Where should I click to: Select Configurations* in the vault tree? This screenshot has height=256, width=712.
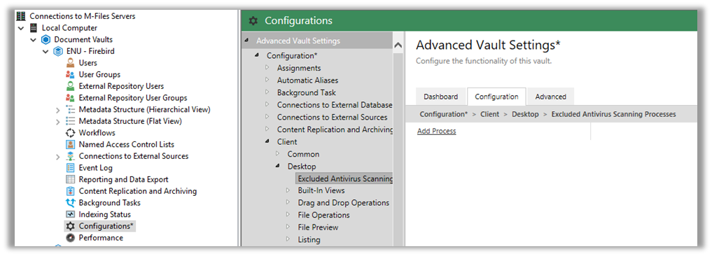(x=106, y=226)
